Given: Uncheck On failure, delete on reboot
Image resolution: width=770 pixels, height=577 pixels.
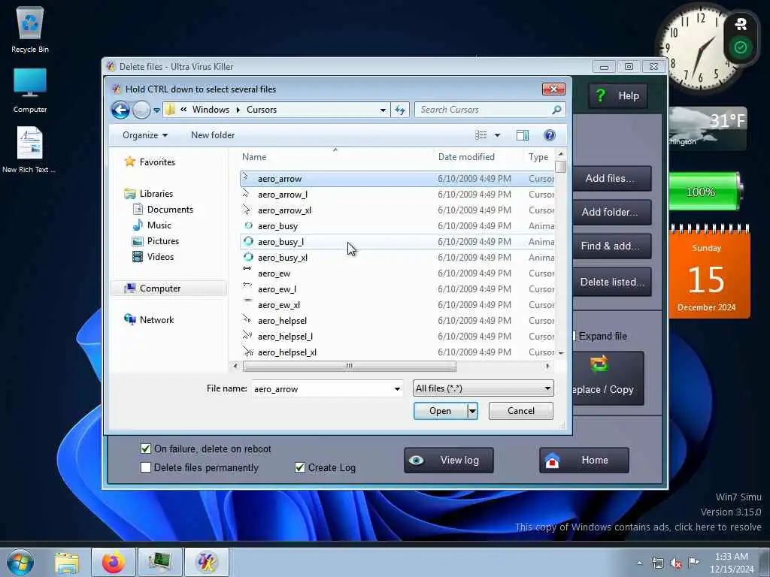Looking at the screenshot, I should pyautogui.click(x=145, y=449).
